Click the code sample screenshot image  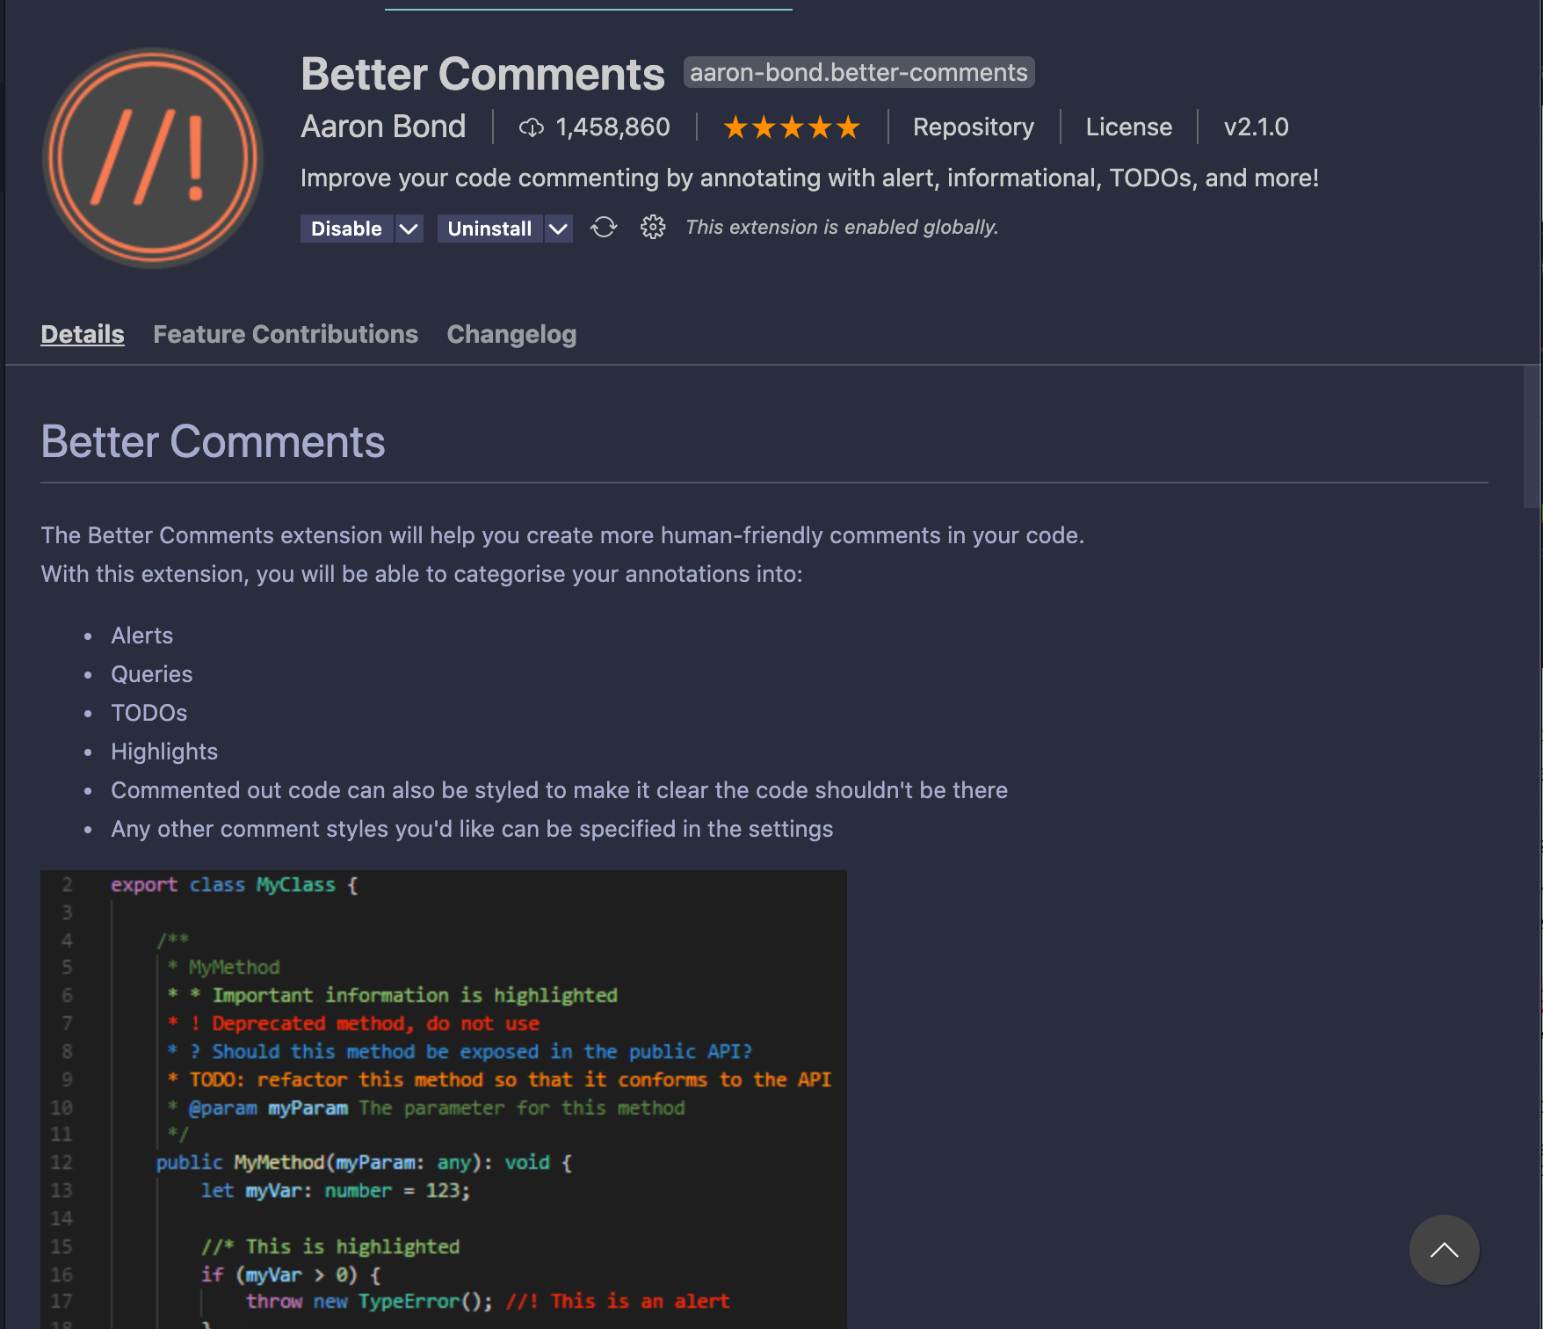click(444, 1099)
